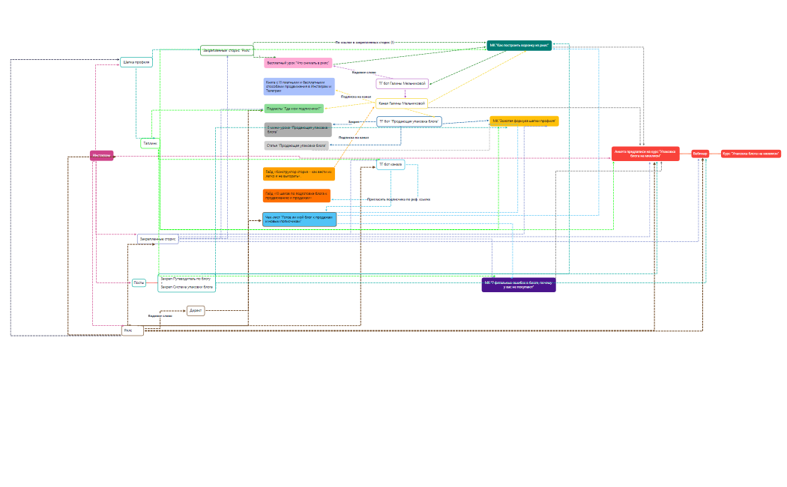Click the "ТГ бот канала" node
Screen dimensions: 787x487
tap(391, 165)
